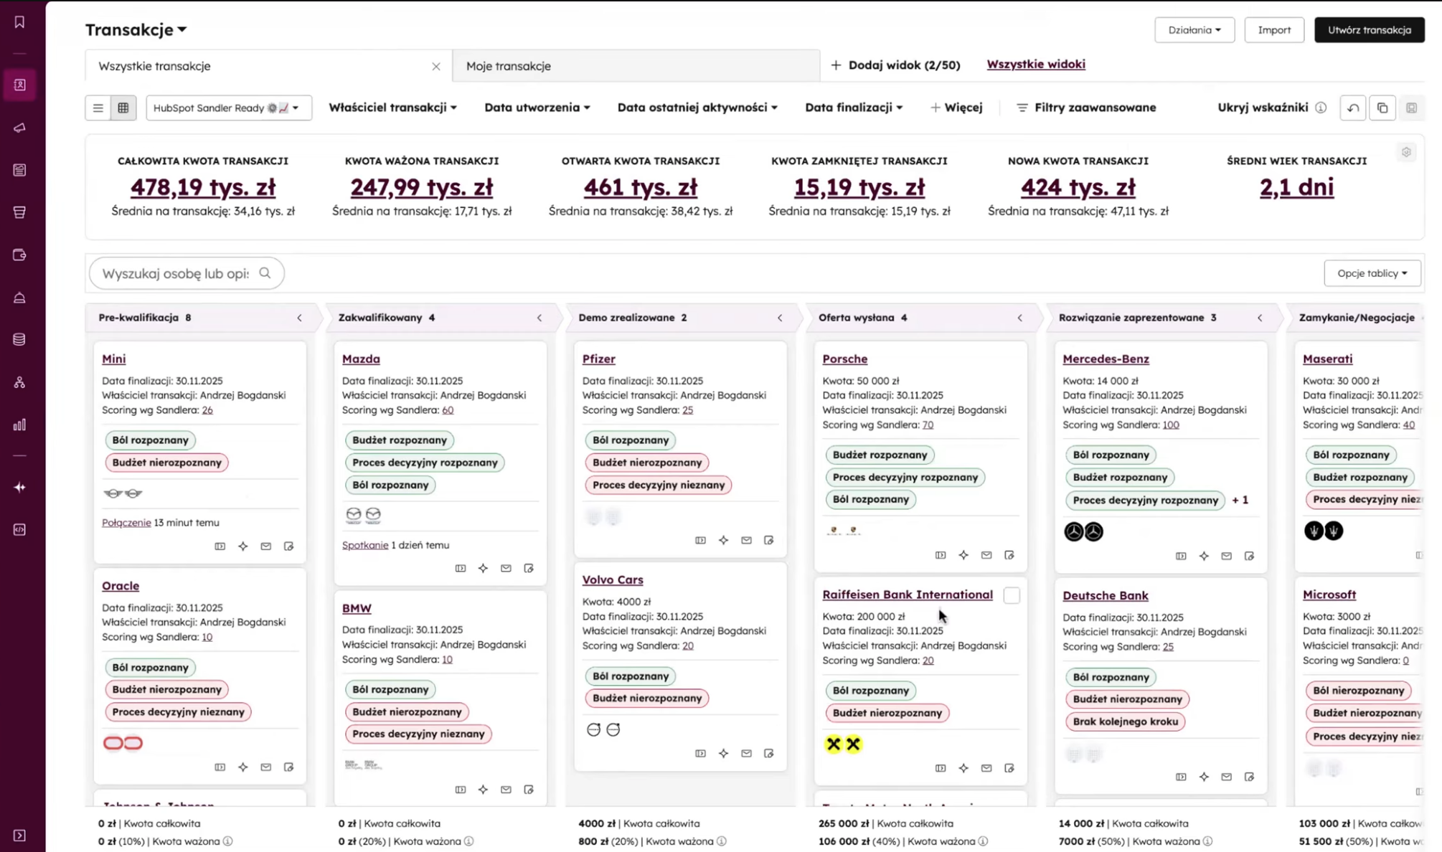The width and height of the screenshot is (1442, 852).
Task: Click inside the Wyszukaj osobę lub opis search field
Action: [x=179, y=273]
